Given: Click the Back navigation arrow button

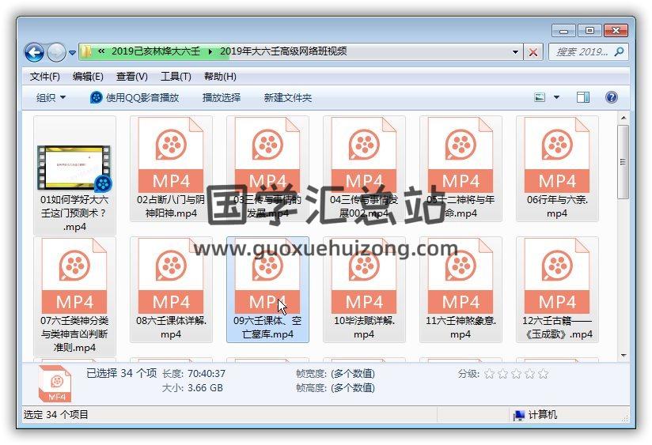Looking at the screenshot, I should pyautogui.click(x=34, y=53).
